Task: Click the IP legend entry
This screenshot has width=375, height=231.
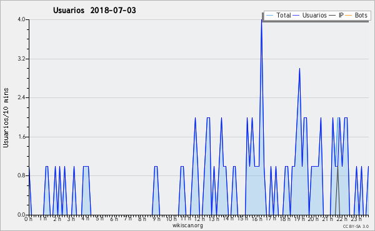Action: [x=336, y=15]
